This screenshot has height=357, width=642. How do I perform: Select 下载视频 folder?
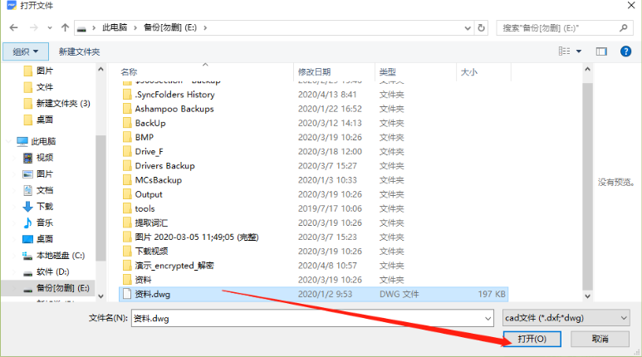coord(151,252)
